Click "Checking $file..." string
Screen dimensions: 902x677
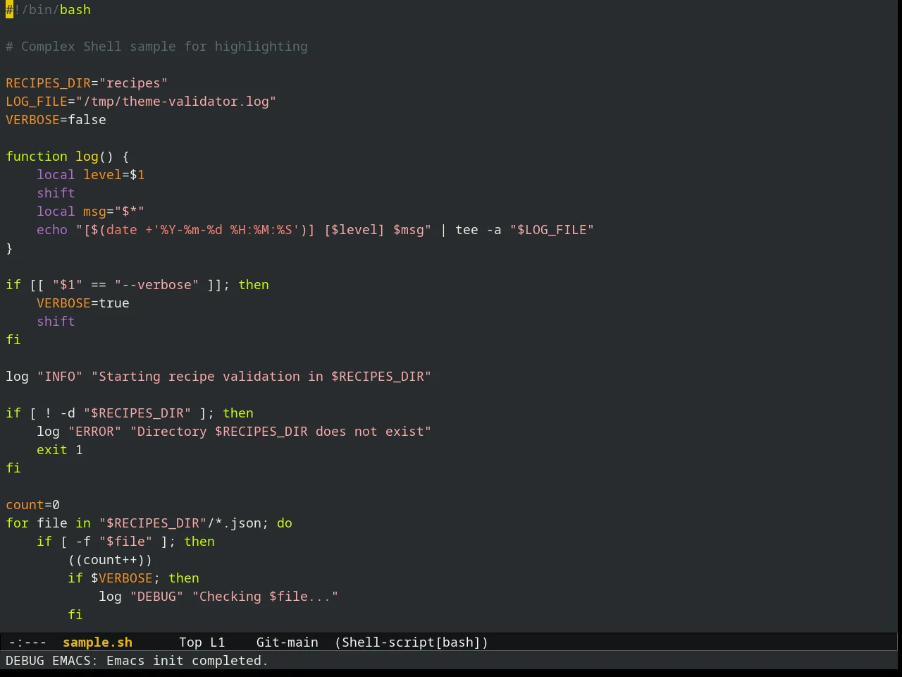[265, 597]
